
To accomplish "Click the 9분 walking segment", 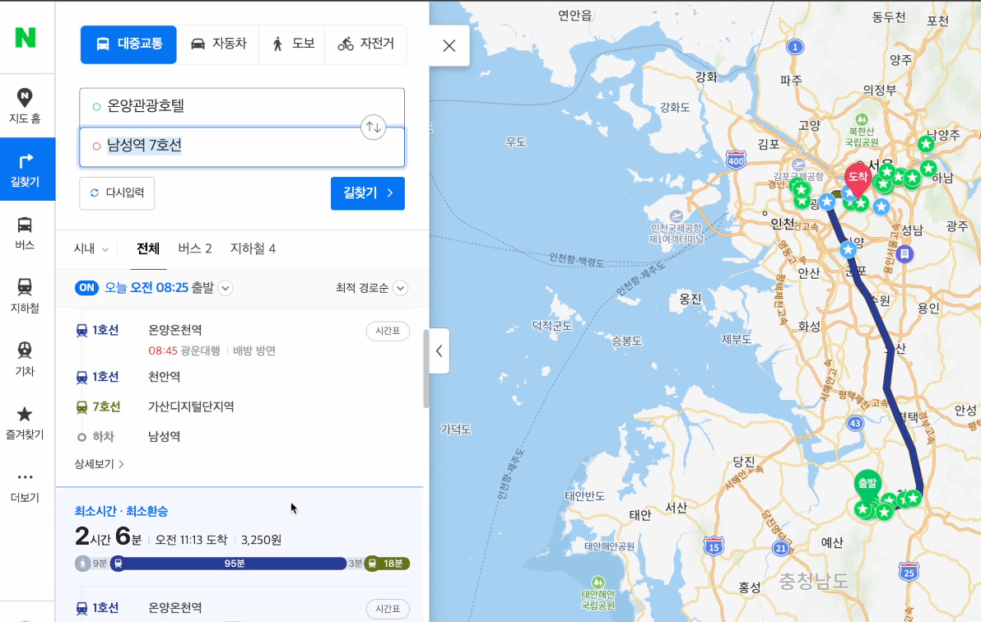I will pos(91,564).
